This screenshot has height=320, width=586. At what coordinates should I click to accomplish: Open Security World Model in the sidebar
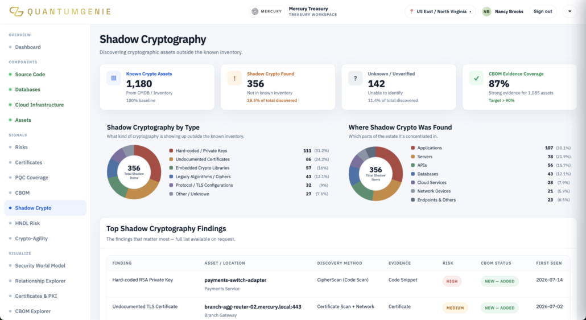pos(40,266)
